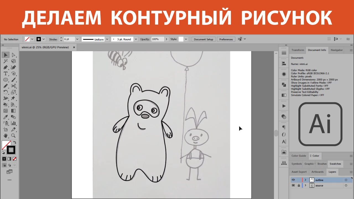Open the 3 pt. Round brush dropdown
The image size is (354, 199).
[136, 39]
